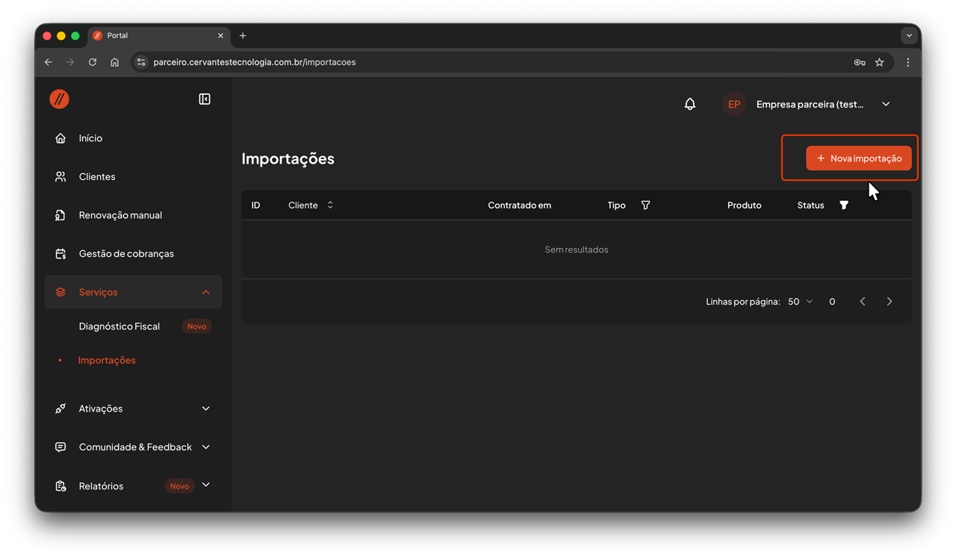
Task: Click the notifications bell icon
Action: point(689,105)
